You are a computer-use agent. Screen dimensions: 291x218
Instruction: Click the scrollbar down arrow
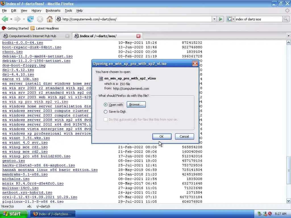point(288,201)
